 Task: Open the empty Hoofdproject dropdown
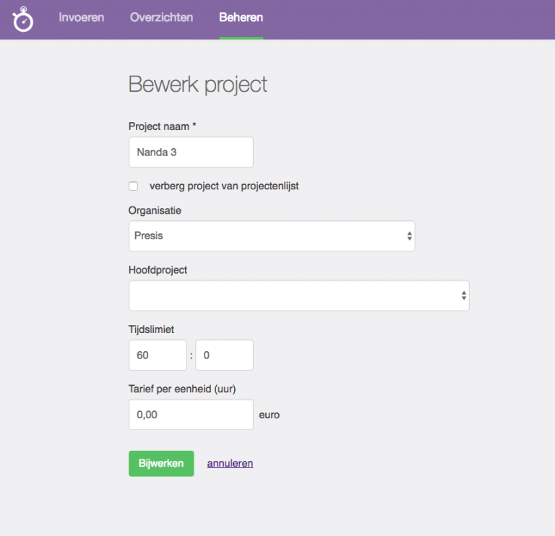tap(299, 295)
